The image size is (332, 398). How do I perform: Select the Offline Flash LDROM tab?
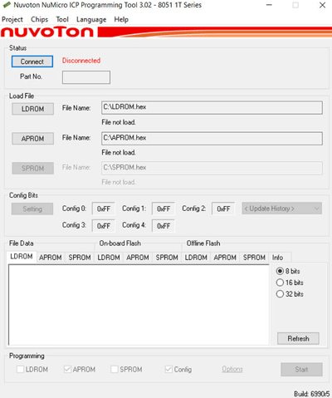[196, 258]
